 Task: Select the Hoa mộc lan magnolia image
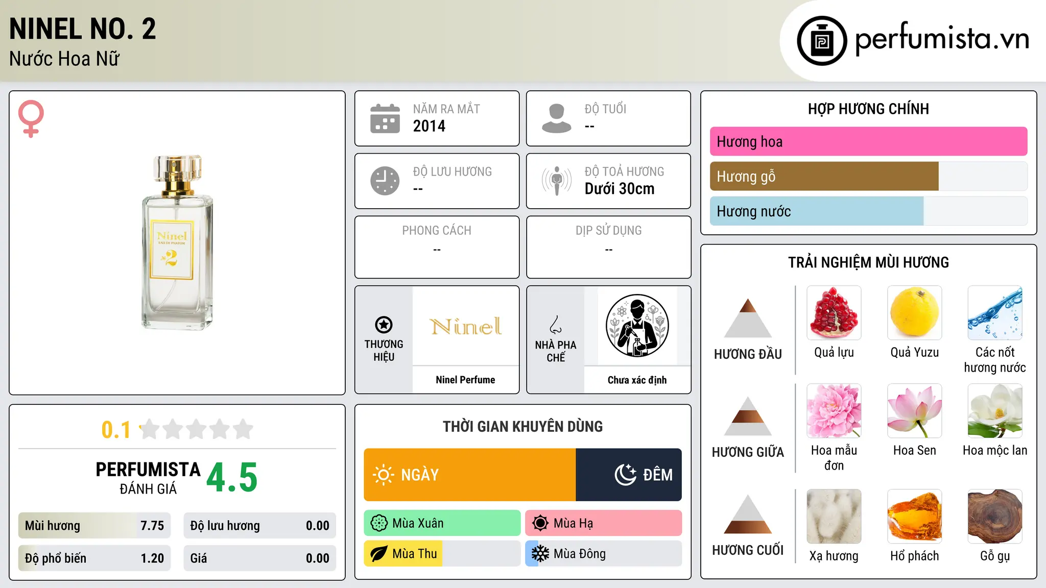pos(995,411)
